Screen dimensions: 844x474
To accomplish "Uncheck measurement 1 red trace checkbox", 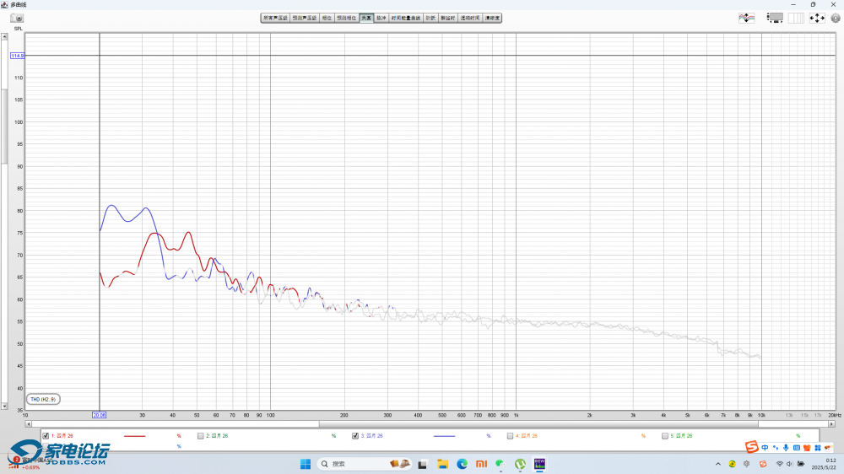I will (46, 436).
